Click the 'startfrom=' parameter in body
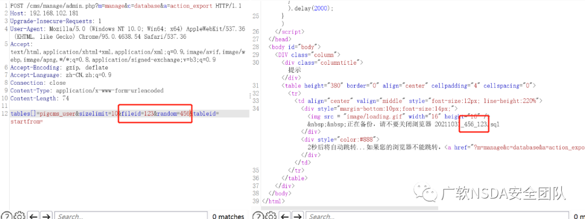 point(27,121)
